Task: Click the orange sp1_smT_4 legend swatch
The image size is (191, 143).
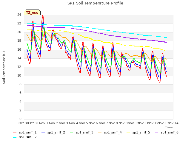Action: tap(100, 133)
